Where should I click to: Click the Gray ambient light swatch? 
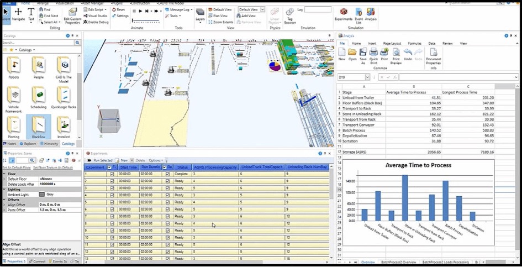coord(41,195)
